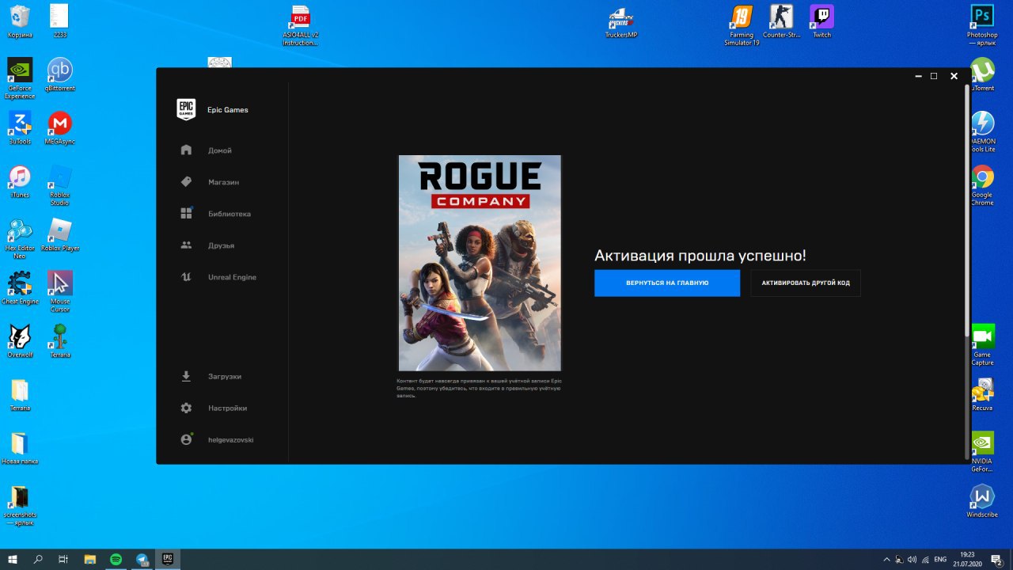The image size is (1013, 570).
Task: Select the Recuva desktop shortcut
Action: tap(982, 393)
